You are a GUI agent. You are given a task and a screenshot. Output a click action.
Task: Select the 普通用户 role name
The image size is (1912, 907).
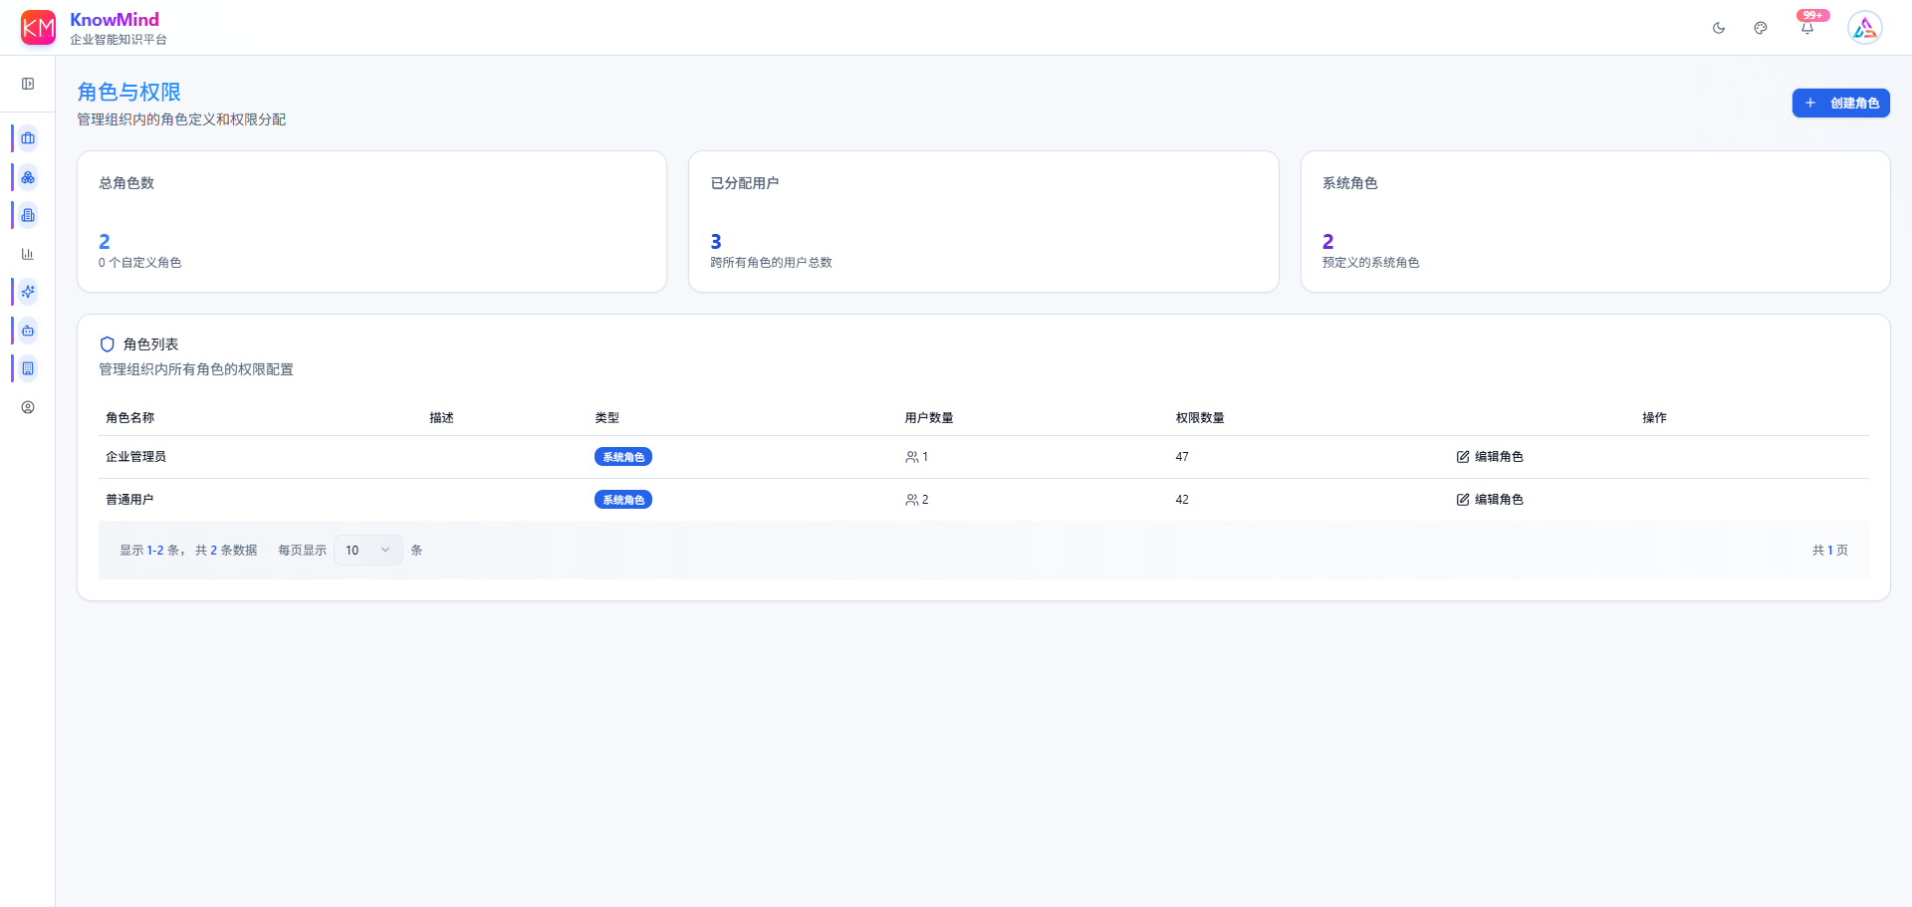(129, 500)
